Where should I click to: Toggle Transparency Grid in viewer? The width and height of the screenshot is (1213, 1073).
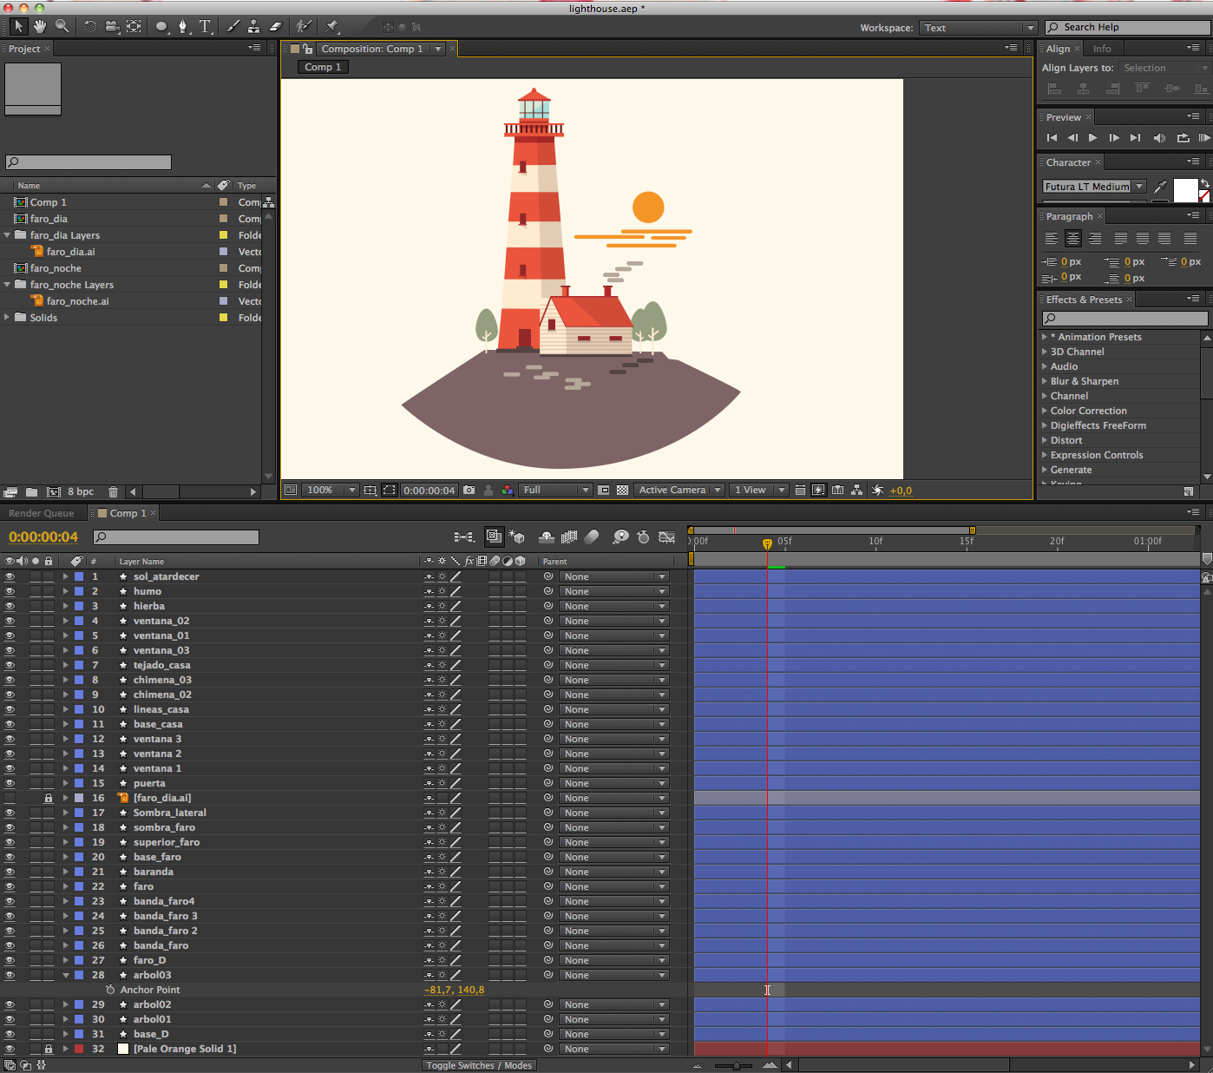pos(622,490)
